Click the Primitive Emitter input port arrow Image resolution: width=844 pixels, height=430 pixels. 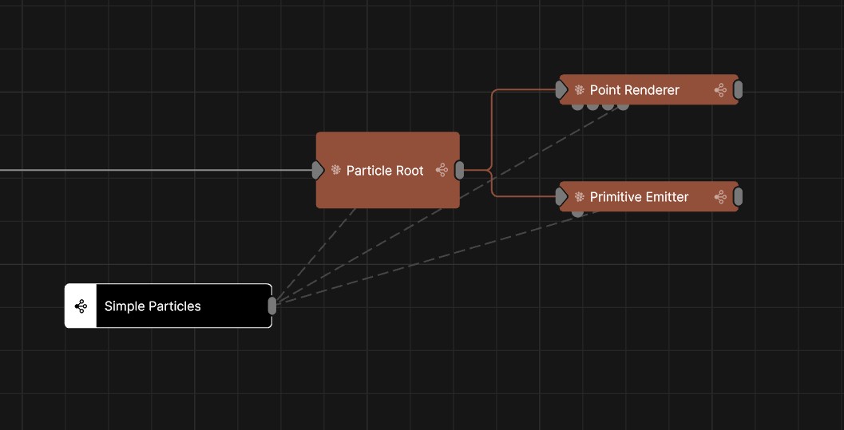[561, 196]
